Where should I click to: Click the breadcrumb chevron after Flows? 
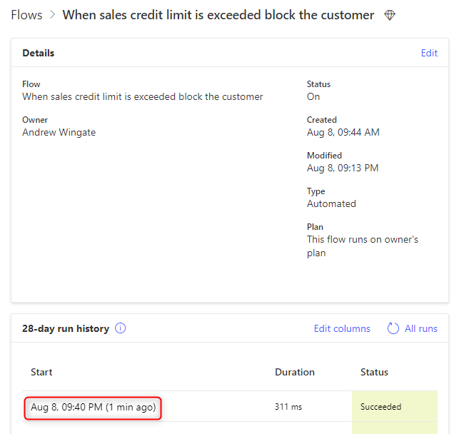(52, 15)
